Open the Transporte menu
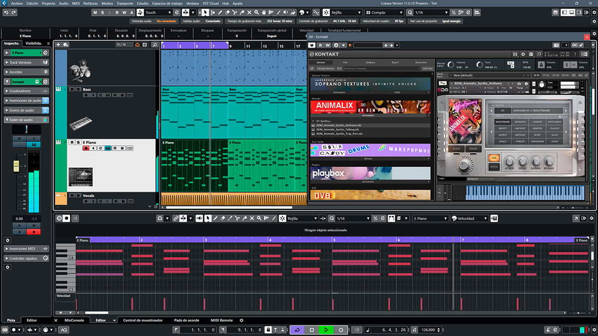 point(125,3)
